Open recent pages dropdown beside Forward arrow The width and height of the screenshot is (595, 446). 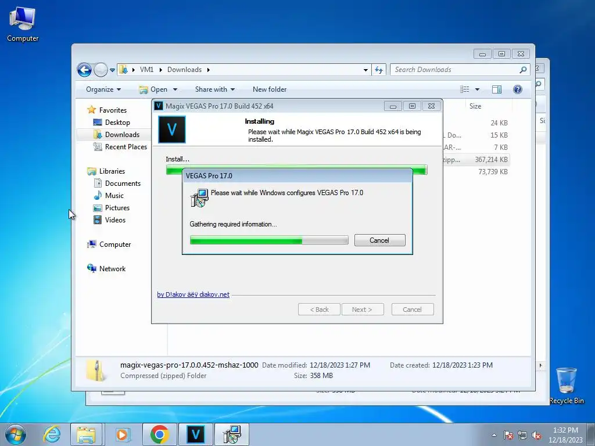(112, 70)
